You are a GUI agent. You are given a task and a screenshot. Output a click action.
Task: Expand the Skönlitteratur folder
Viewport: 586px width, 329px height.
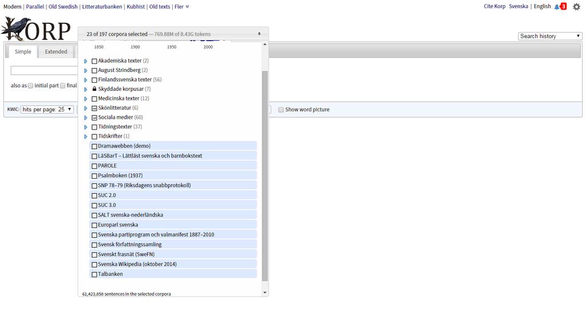coord(86,108)
